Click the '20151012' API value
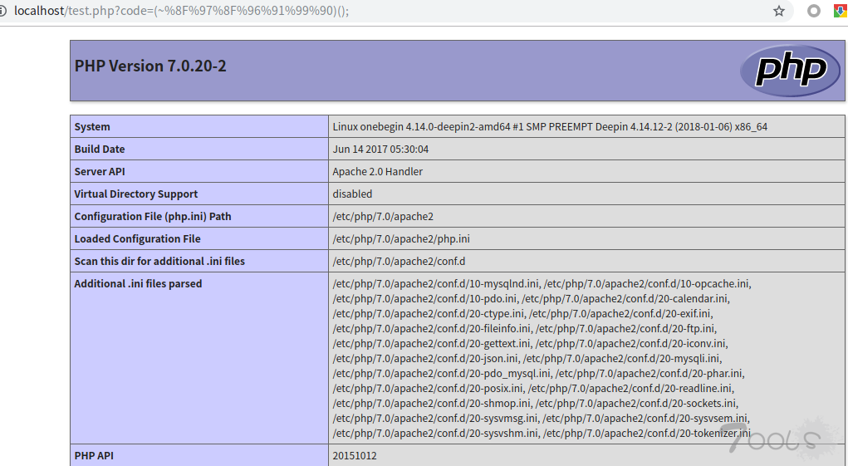The height and width of the screenshot is (466, 848). point(355,456)
